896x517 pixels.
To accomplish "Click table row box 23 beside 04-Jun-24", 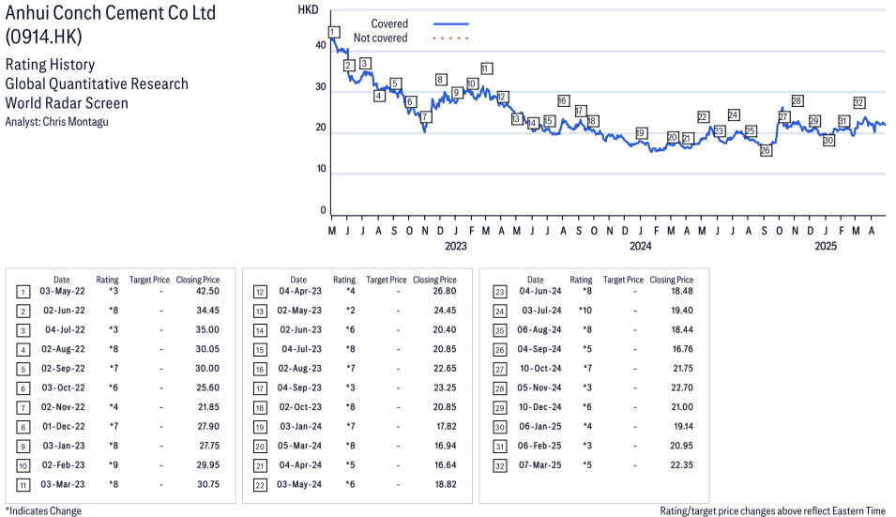I will coord(499,292).
